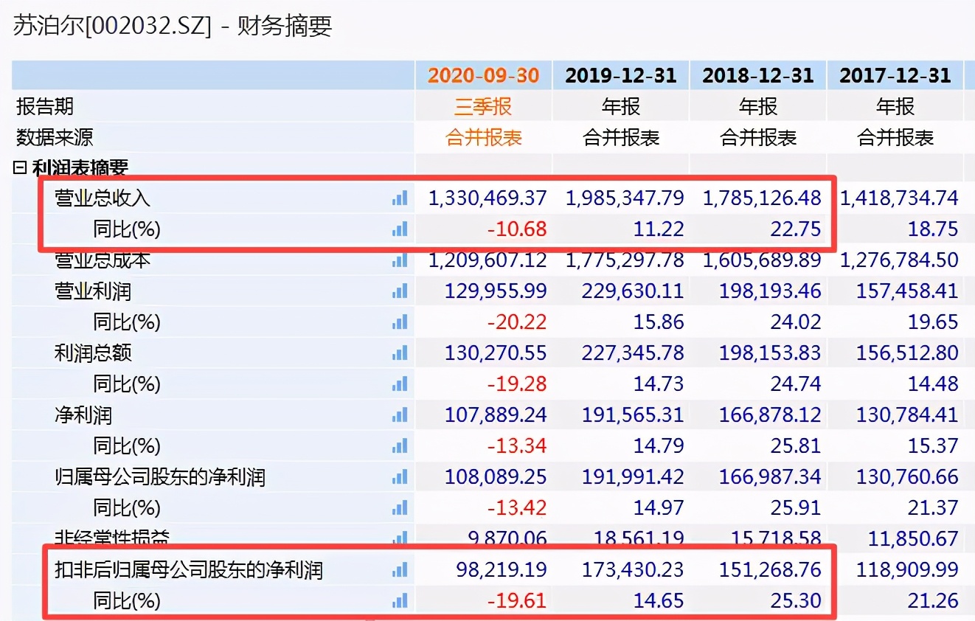
Task: Click 年报 under the 2017-12-31 column
Action: click(x=895, y=107)
